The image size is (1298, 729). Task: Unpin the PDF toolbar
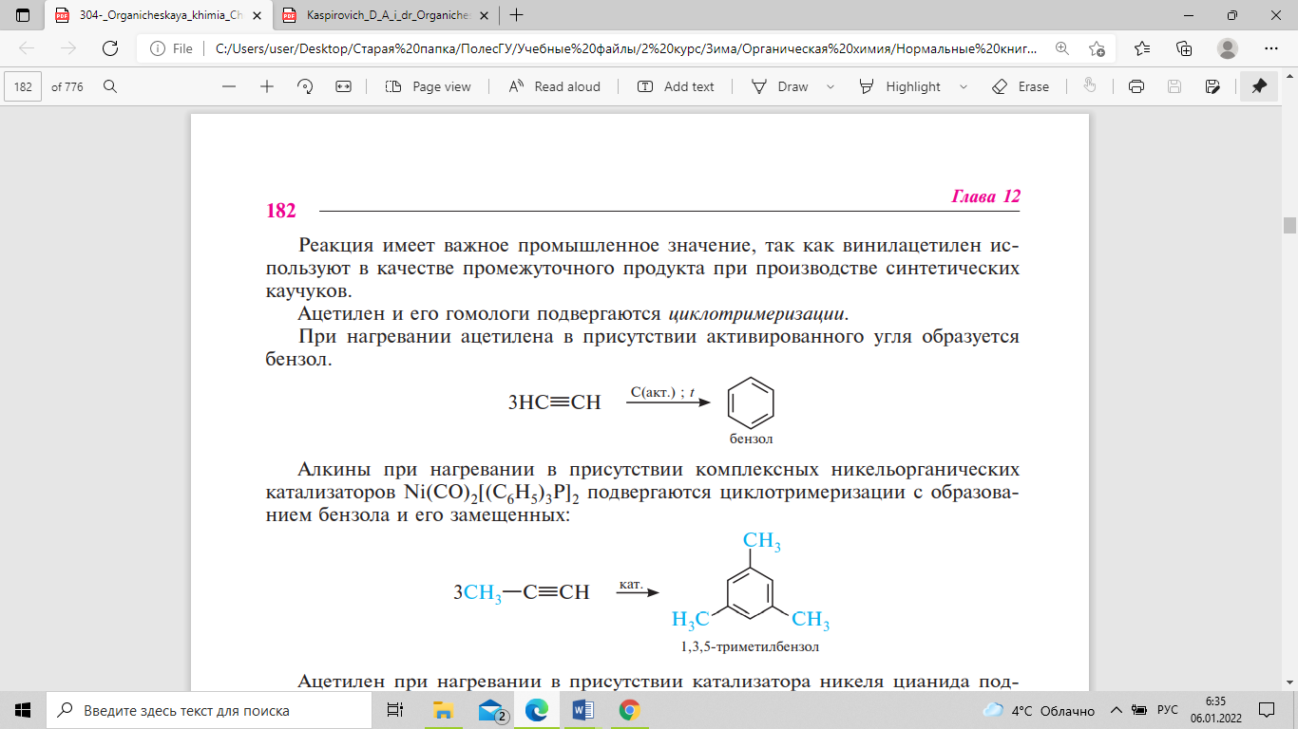click(1259, 86)
